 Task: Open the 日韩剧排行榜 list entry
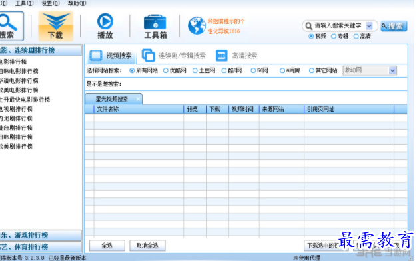[x=16, y=137]
